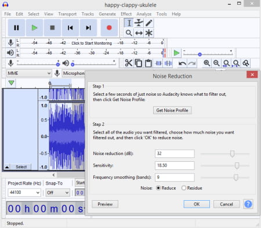Click Silence audio selection icon
261x228 pixels.
click(168, 63)
